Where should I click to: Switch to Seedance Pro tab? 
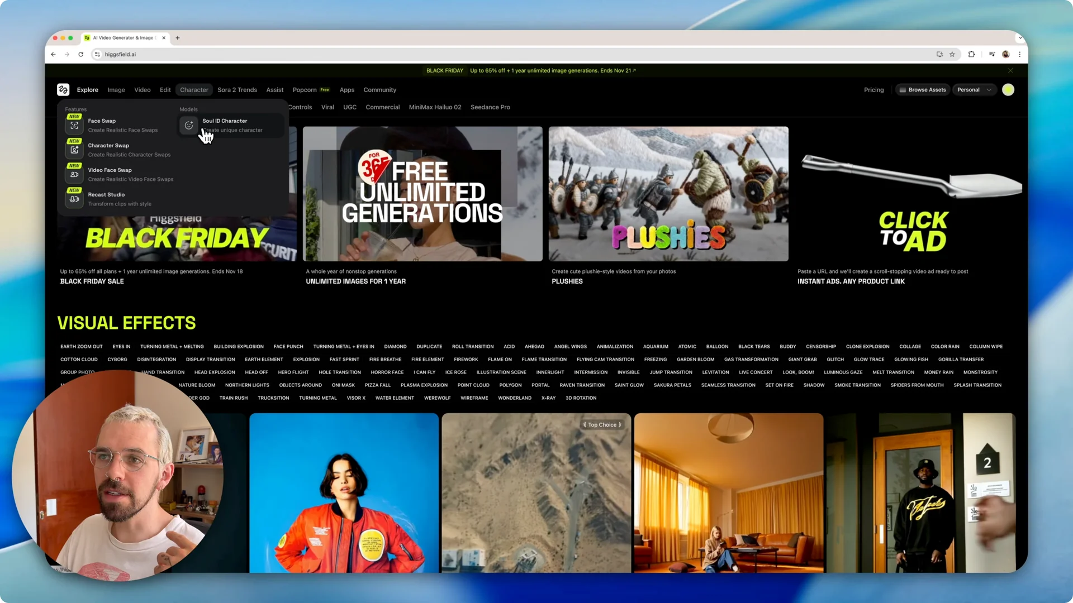[490, 107]
